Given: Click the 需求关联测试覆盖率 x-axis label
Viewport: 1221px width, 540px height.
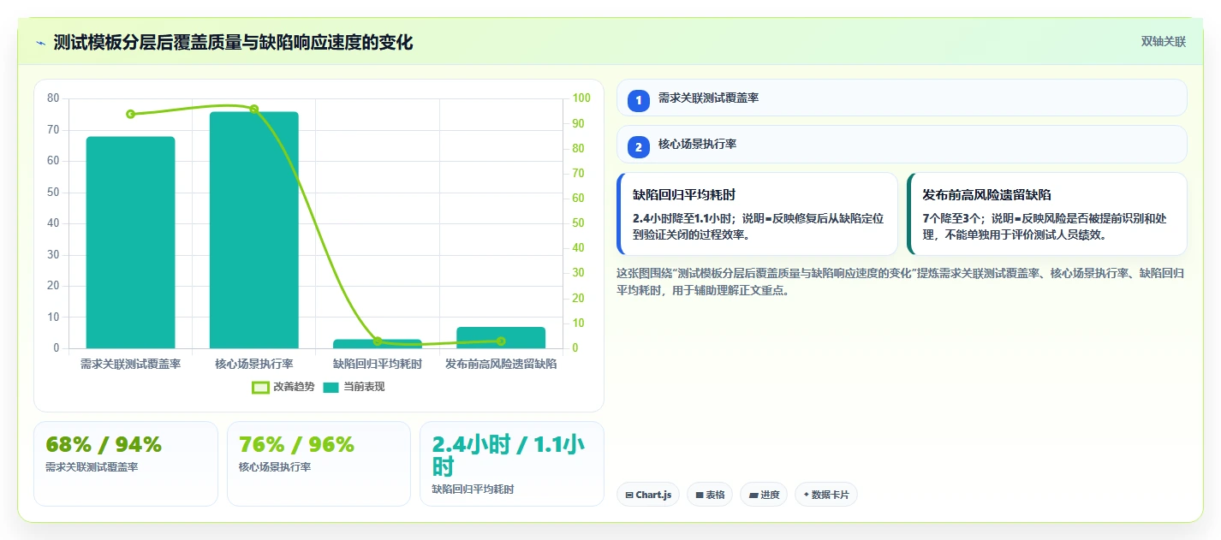Looking at the screenshot, I should [x=131, y=364].
